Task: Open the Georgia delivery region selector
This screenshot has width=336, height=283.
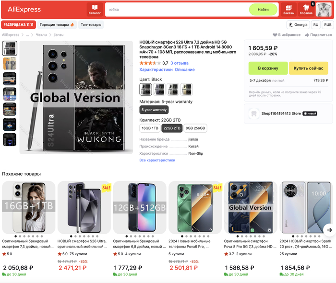Action: (298, 24)
